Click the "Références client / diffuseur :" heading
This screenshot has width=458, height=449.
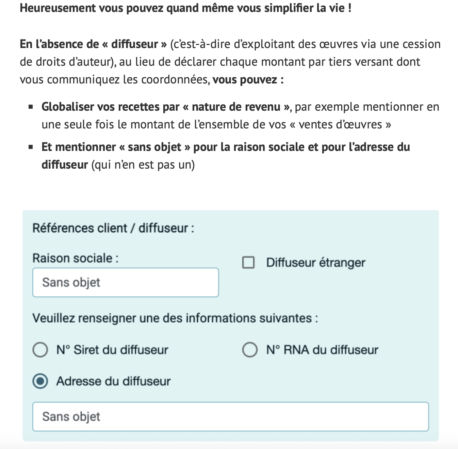click(113, 228)
